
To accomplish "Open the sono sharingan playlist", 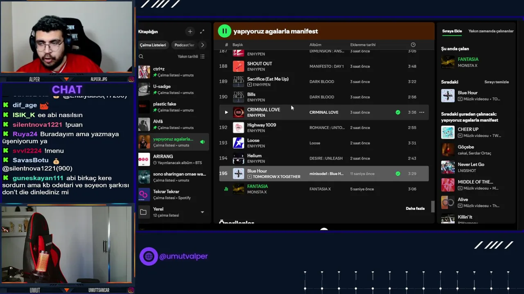I will (x=174, y=177).
